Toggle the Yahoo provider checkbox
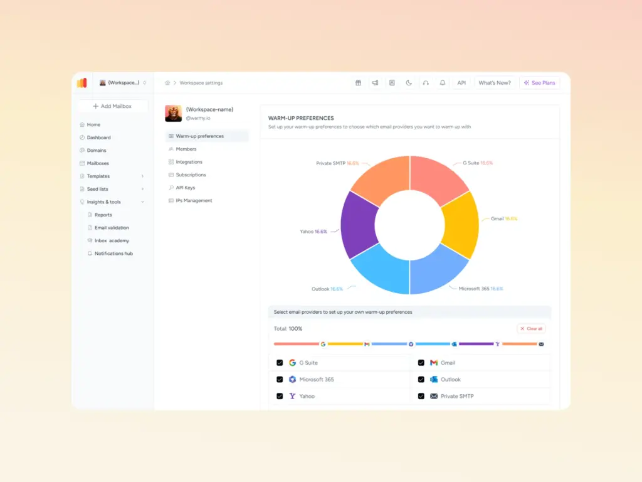This screenshot has width=642, height=482. [x=280, y=397]
